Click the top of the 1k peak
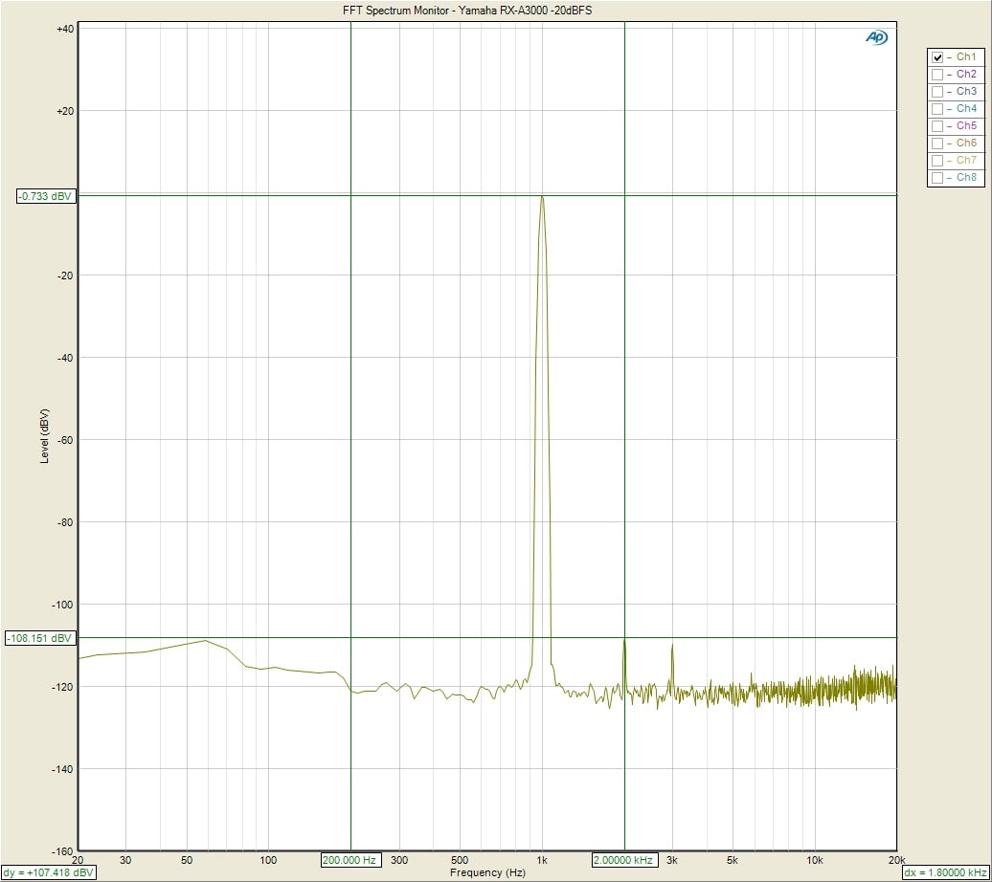992x882 pixels. click(542, 198)
